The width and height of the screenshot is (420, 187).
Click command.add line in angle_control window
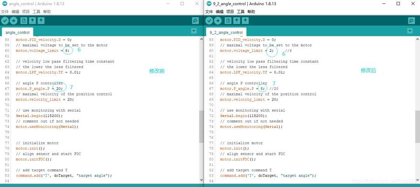point(64,176)
